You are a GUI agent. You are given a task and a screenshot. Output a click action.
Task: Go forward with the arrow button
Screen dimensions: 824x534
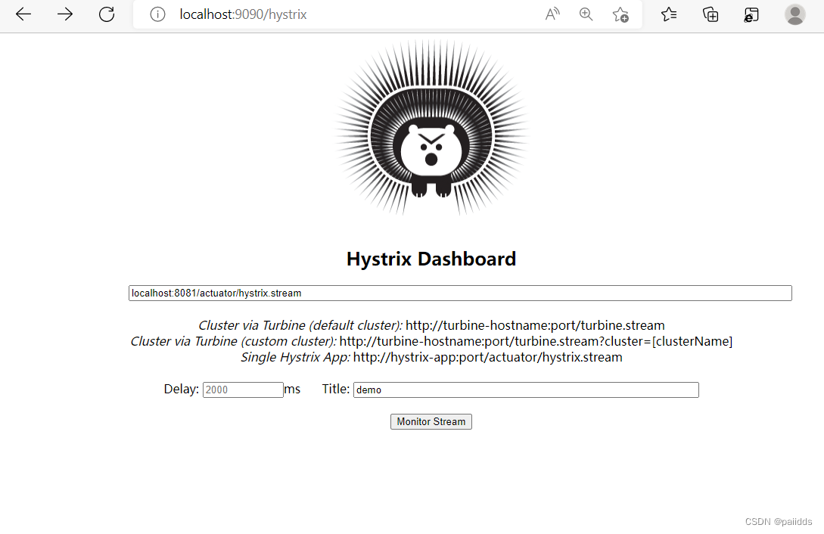click(64, 14)
